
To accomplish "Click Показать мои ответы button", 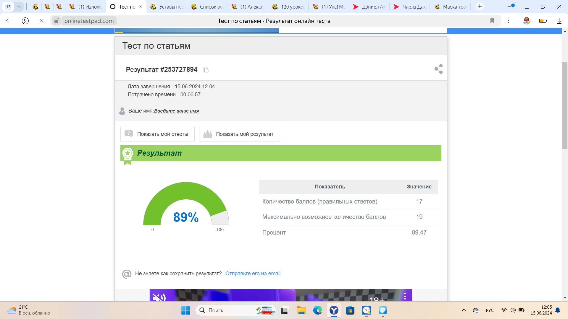I will click(157, 134).
